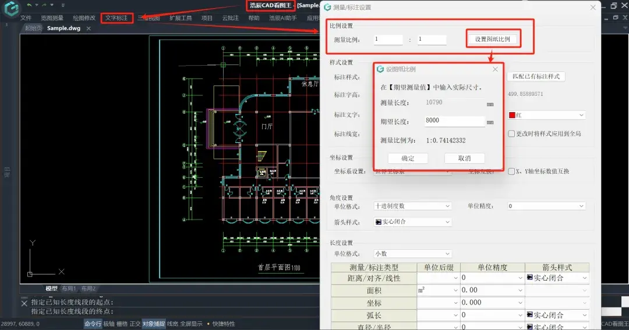
Task: Switch to the 布局1 layout tab
Action: tap(69, 288)
